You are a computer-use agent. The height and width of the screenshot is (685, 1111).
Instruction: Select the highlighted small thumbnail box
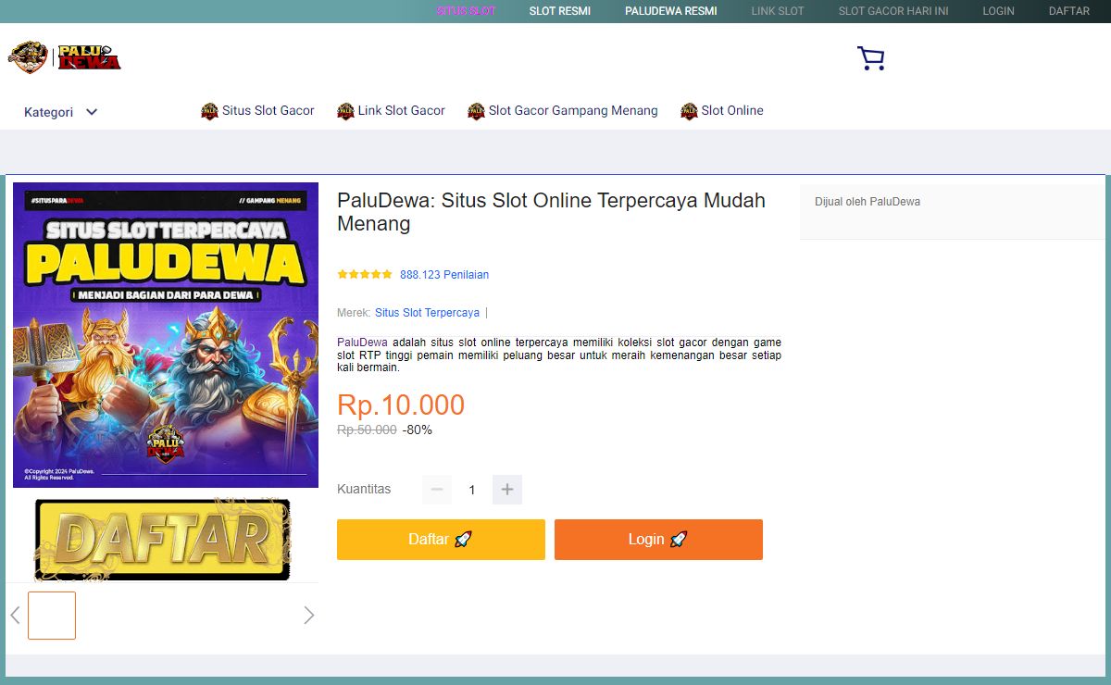52,616
